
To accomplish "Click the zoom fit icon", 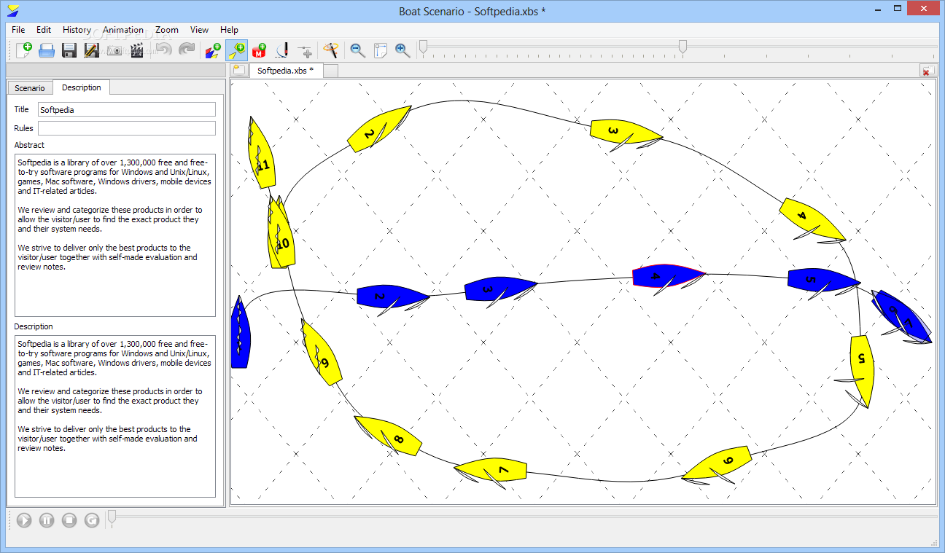I will [x=380, y=50].
